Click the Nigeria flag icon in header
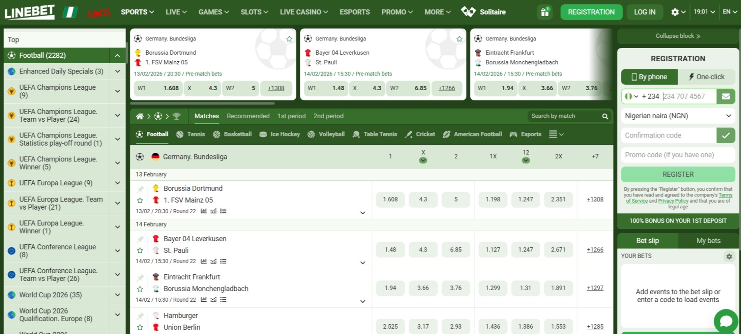741x334 pixels. point(70,12)
